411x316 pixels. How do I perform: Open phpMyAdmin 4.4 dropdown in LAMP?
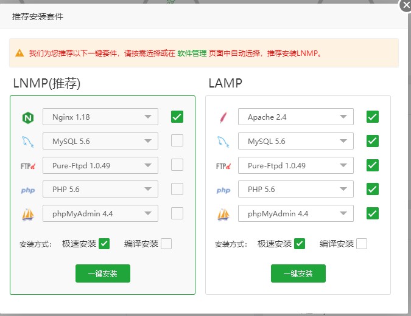click(x=296, y=213)
